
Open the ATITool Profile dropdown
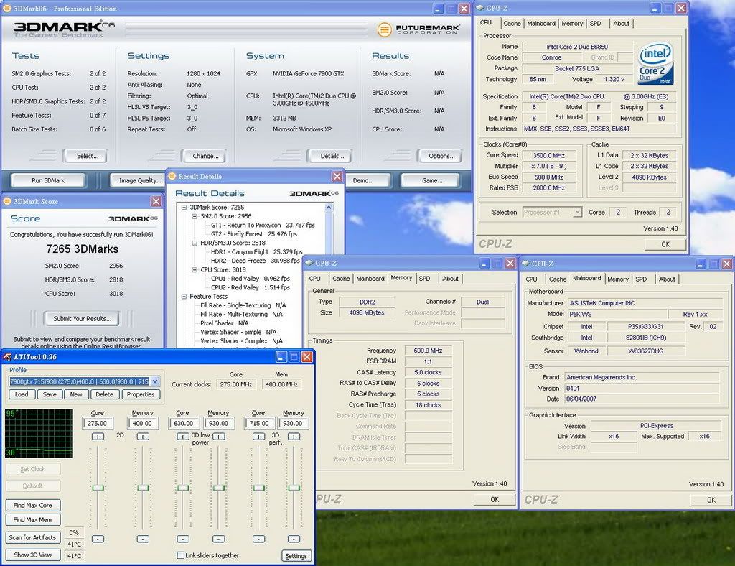(156, 381)
